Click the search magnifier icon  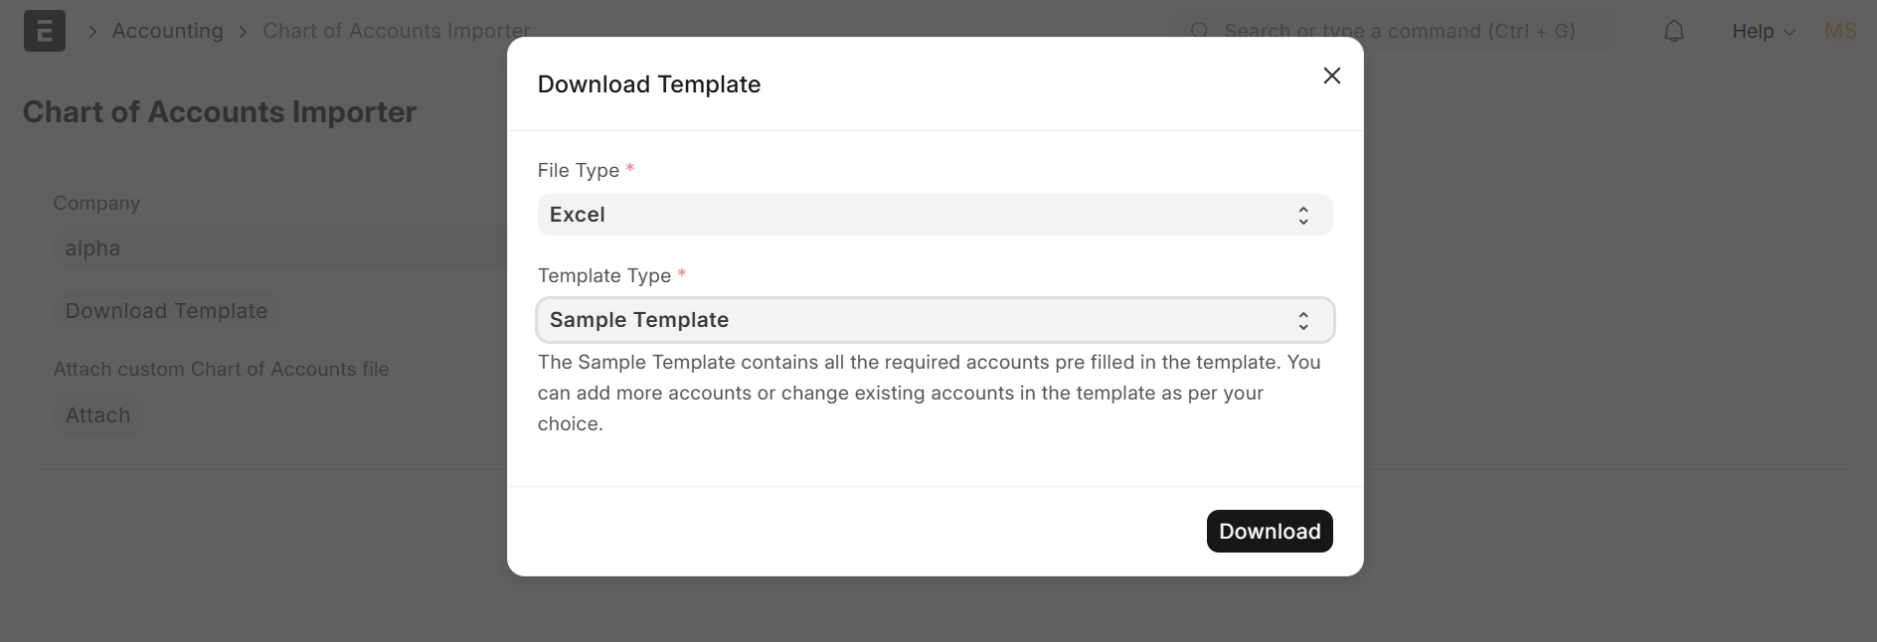(x=1201, y=31)
